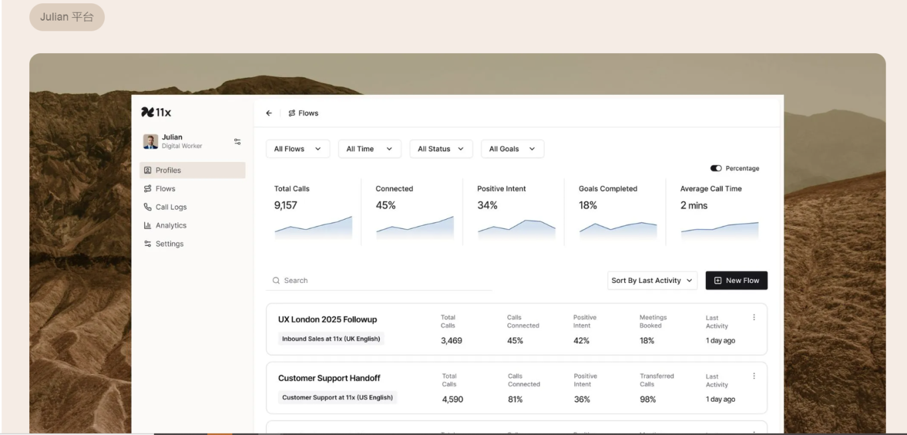Click Positive Intent 36% for Customer Support Handoff
This screenshot has height=435, width=907.
coord(582,399)
